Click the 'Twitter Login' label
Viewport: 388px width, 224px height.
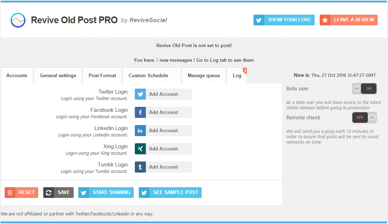(113, 92)
